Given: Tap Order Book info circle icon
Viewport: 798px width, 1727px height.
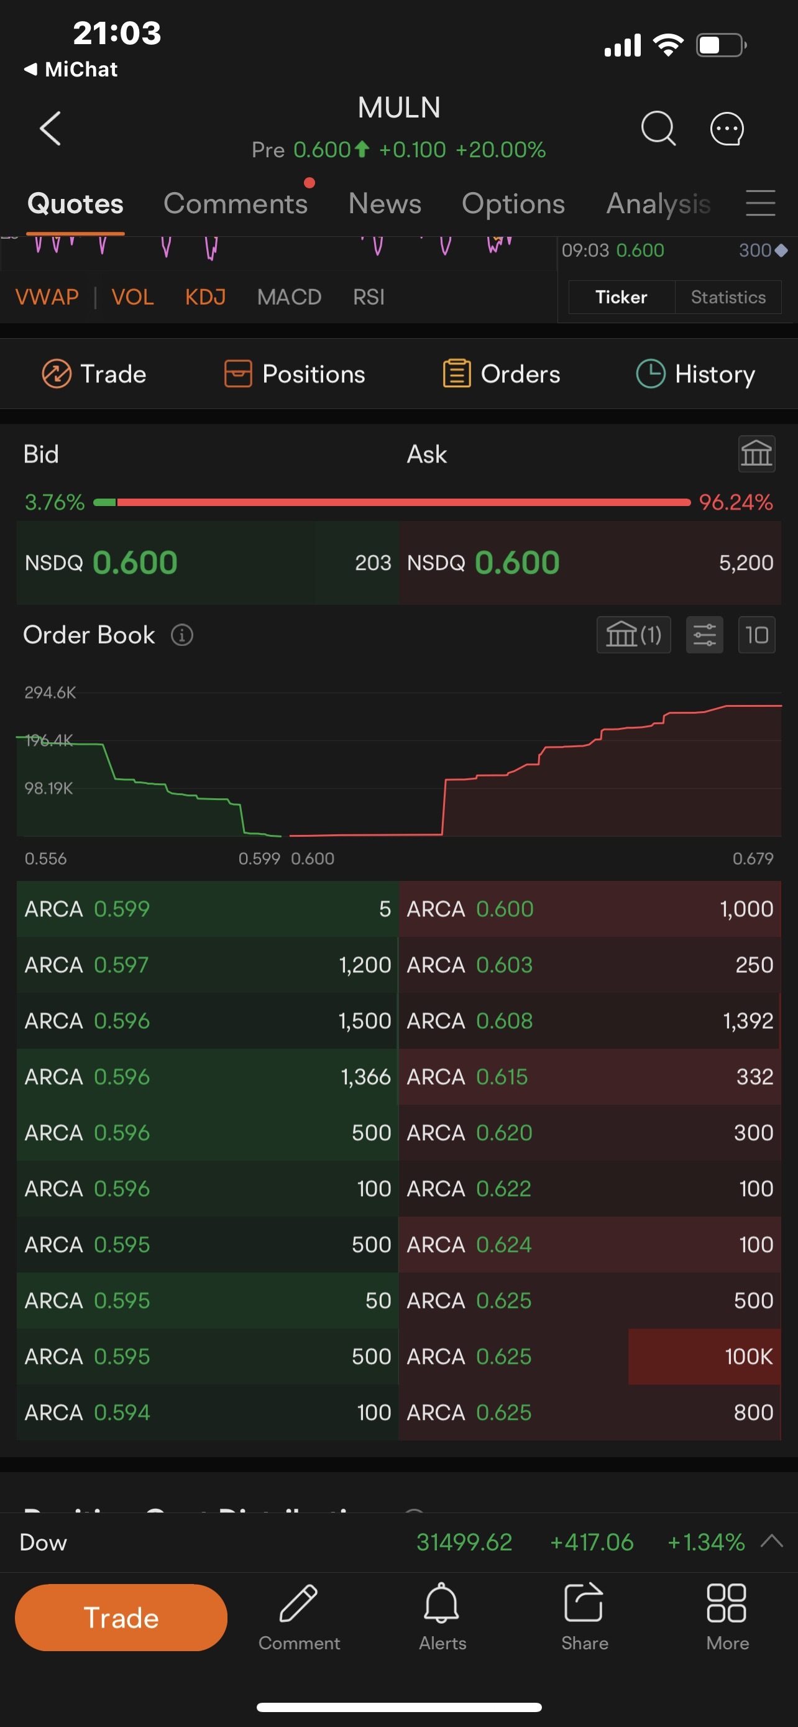Looking at the screenshot, I should coord(182,635).
